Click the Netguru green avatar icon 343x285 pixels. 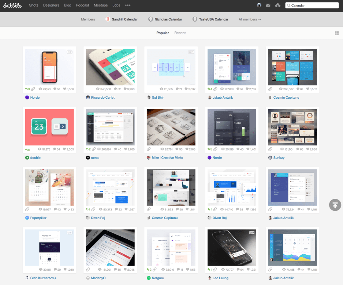pyautogui.click(x=149, y=278)
